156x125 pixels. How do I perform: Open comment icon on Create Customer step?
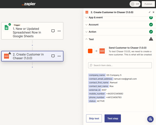tap(53, 56)
